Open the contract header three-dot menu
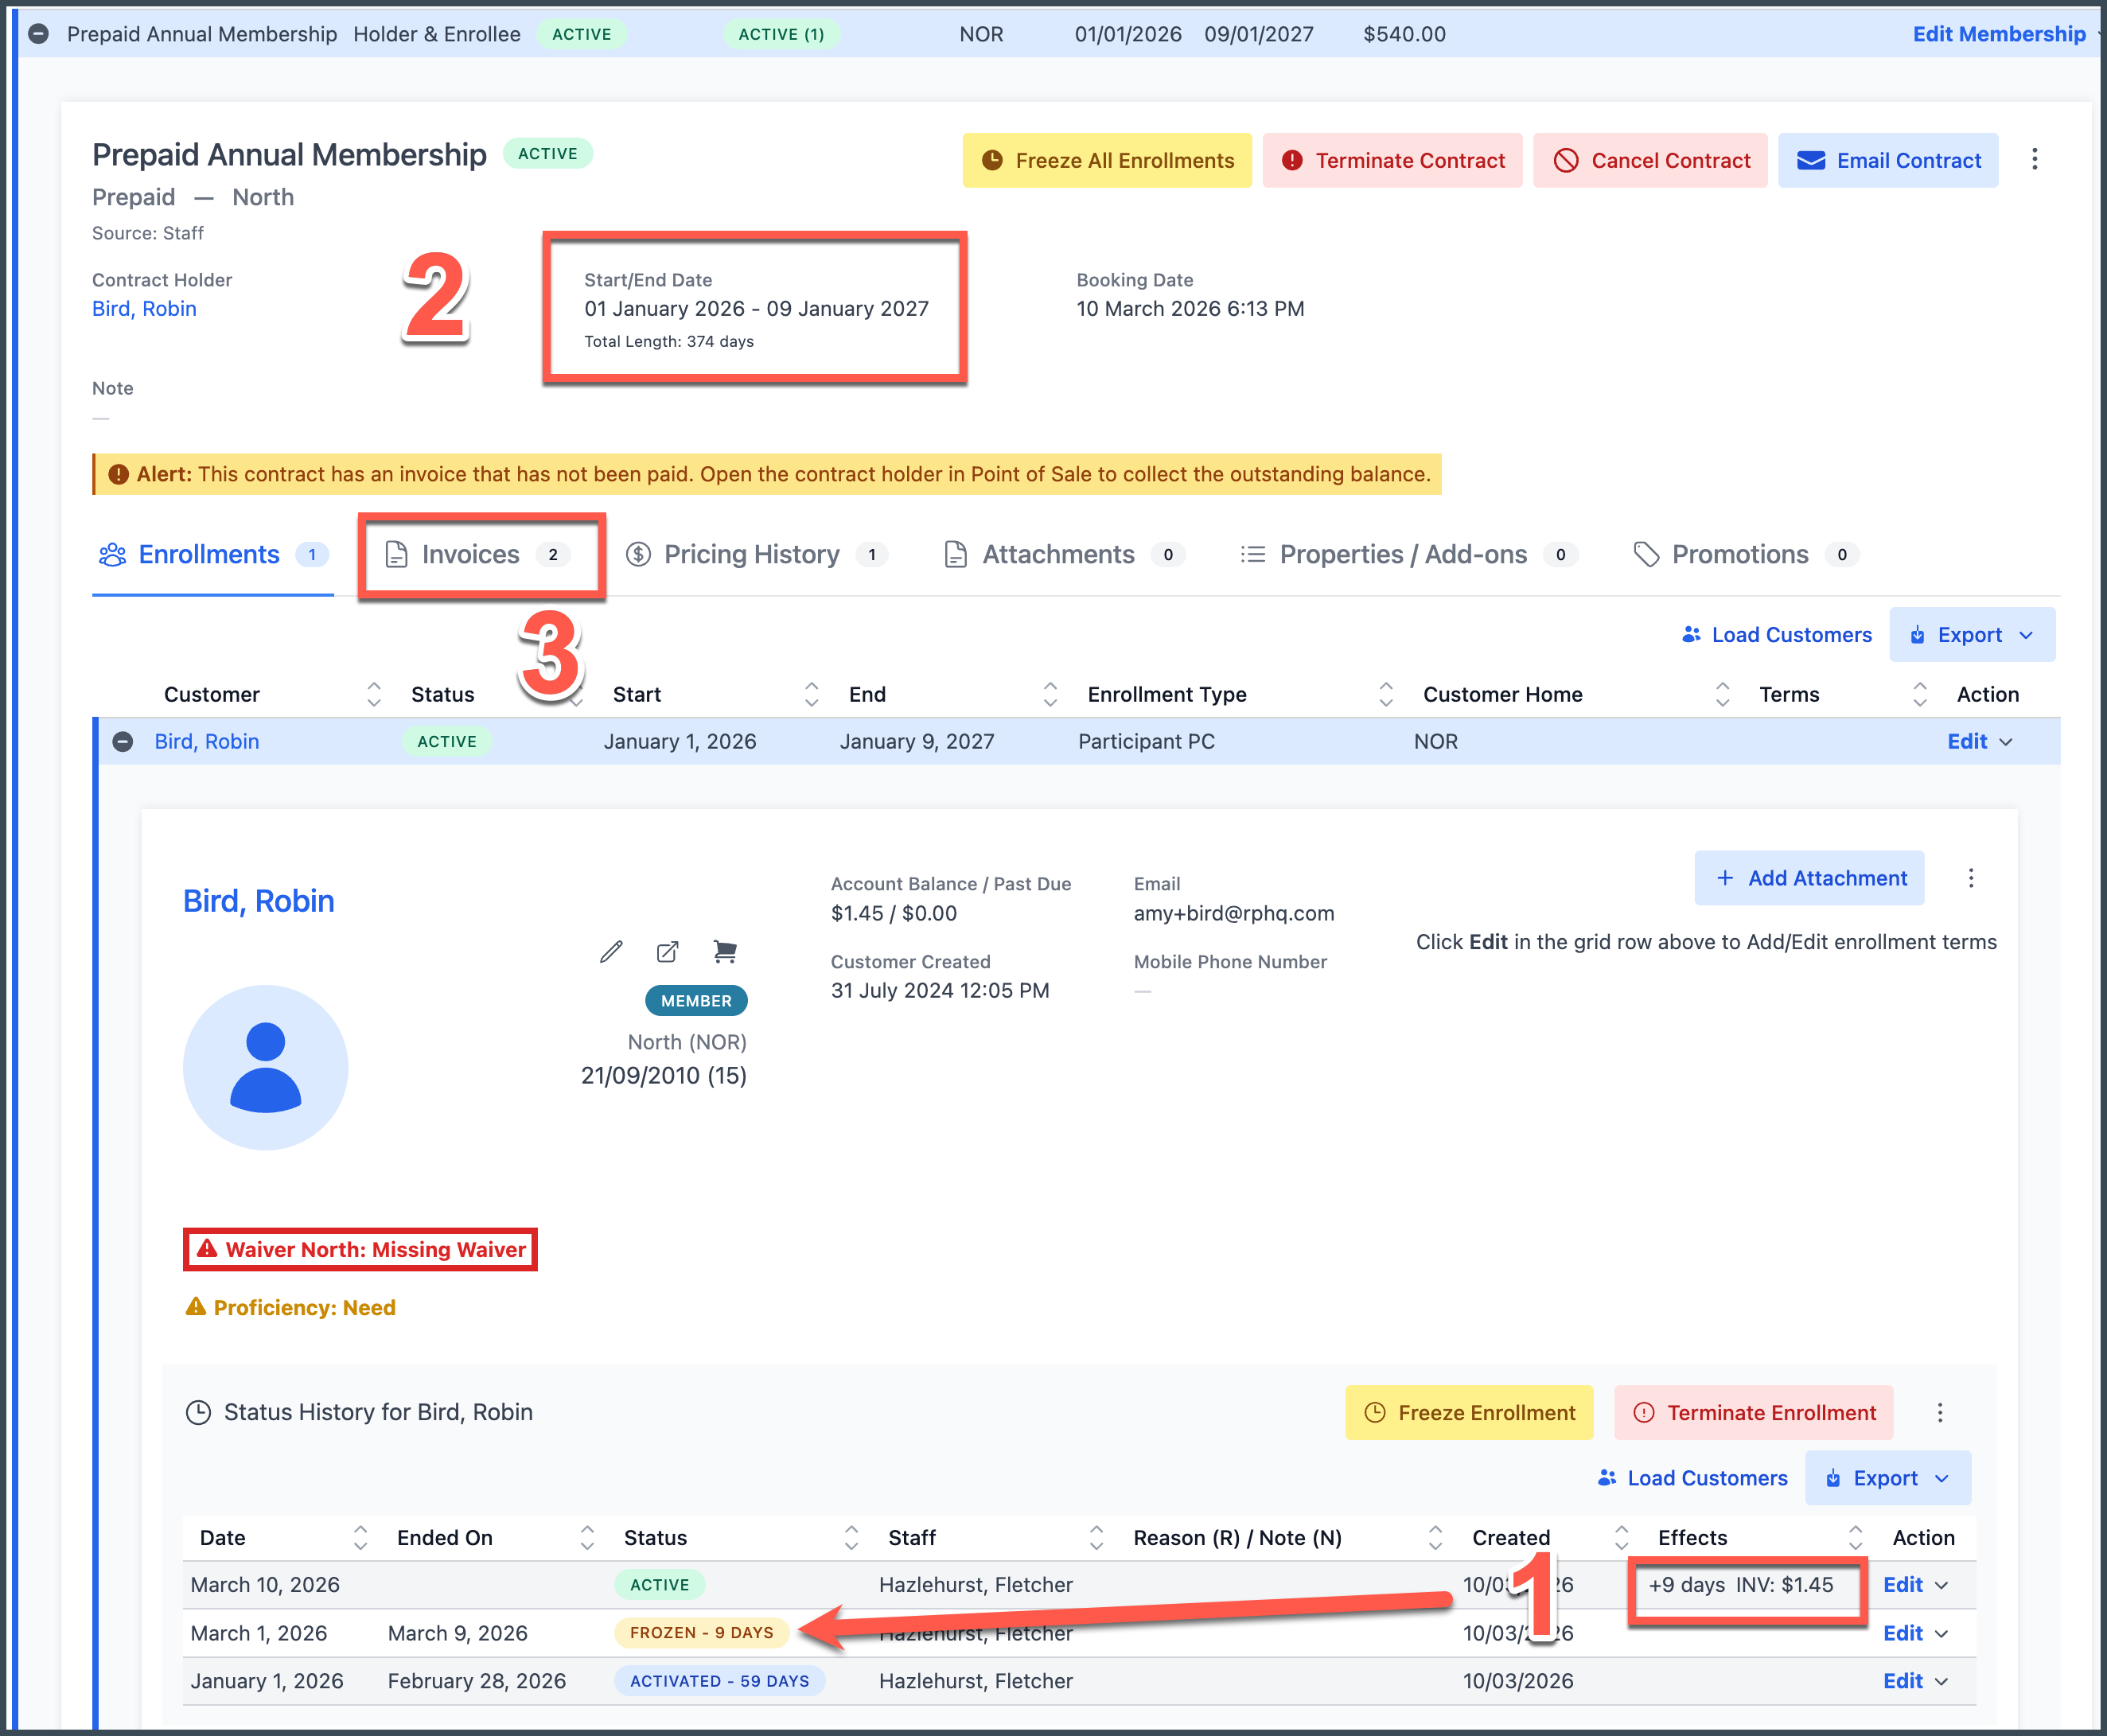Image resolution: width=2107 pixels, height=1736 pixels. (x=2034, y=160)
